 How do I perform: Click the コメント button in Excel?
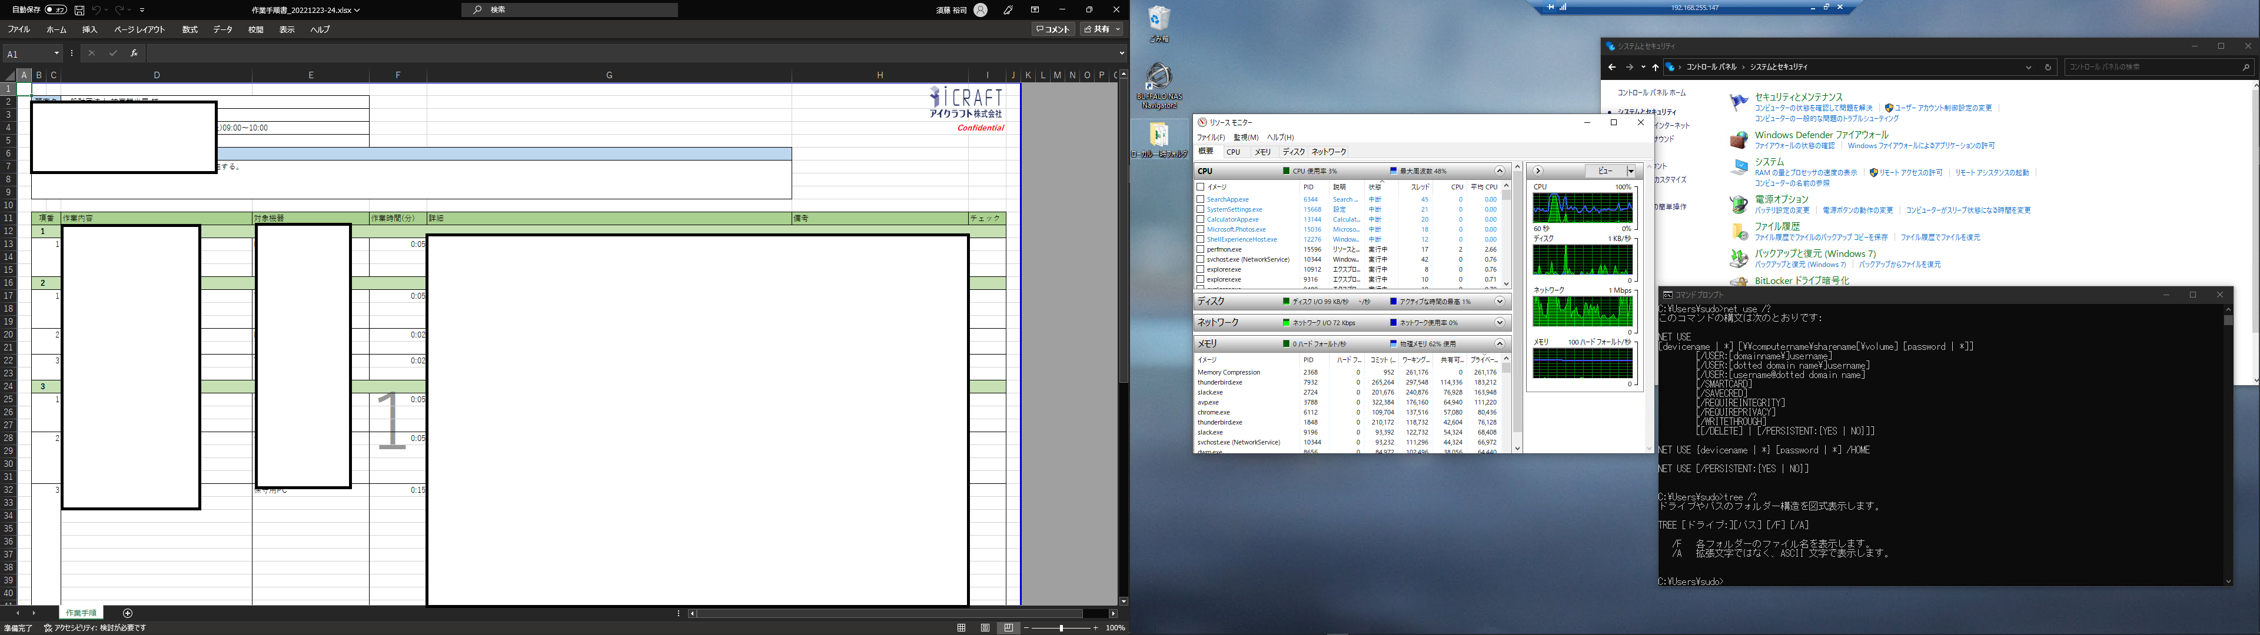point(1053,29)
